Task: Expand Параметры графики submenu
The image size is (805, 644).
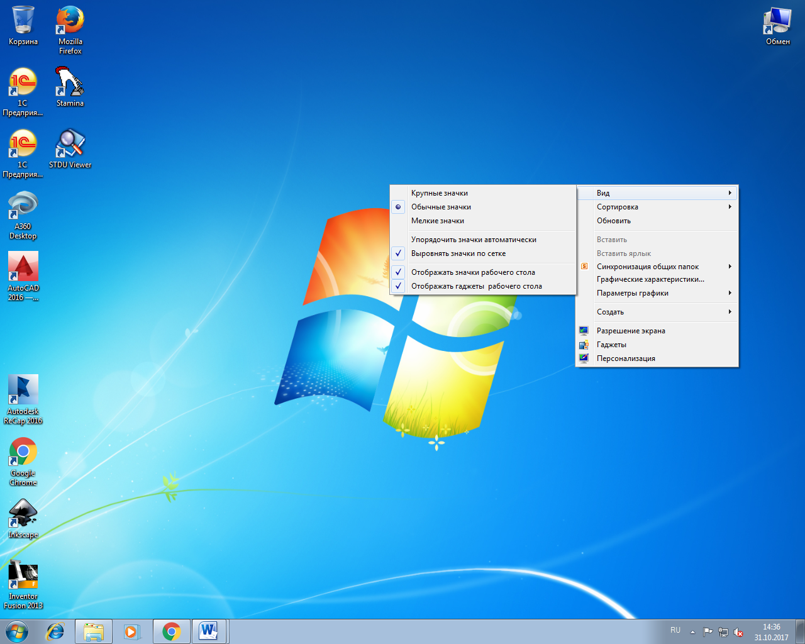Action: [657, 293]
